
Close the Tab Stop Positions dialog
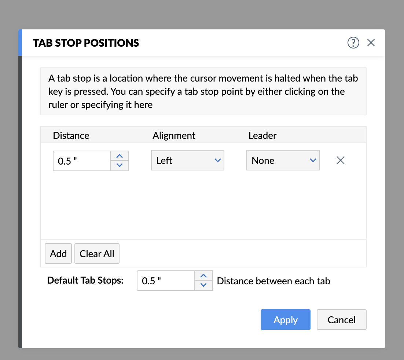[371, 43]
